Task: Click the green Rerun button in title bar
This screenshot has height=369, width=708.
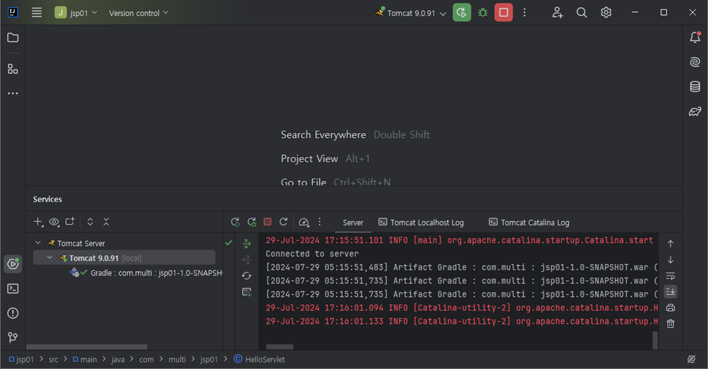Action: (x=462, y=13)
